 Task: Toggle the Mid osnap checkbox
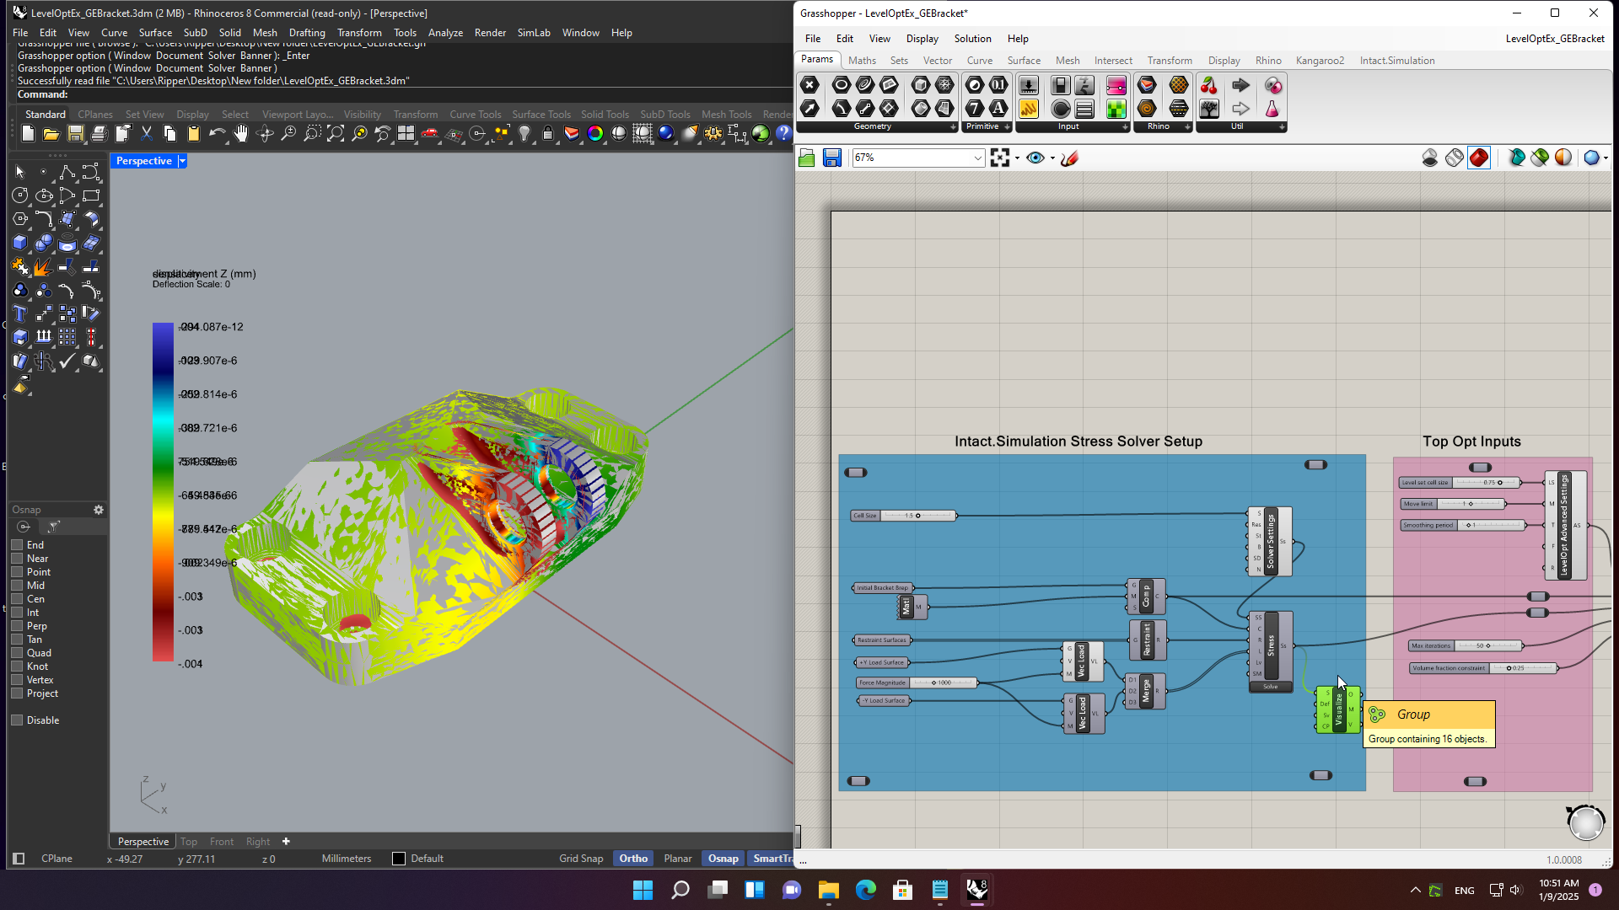[17, 586]
